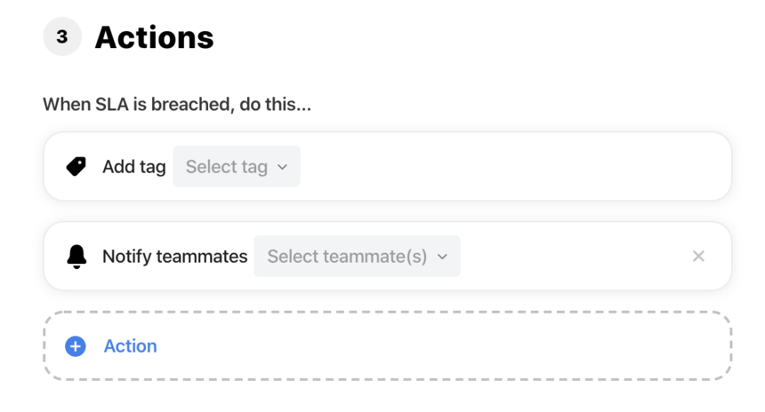Open the Select tag dropdown
The height and width of the screenshot is (412, 765).
pyautogui.click(x=237, y=167)
